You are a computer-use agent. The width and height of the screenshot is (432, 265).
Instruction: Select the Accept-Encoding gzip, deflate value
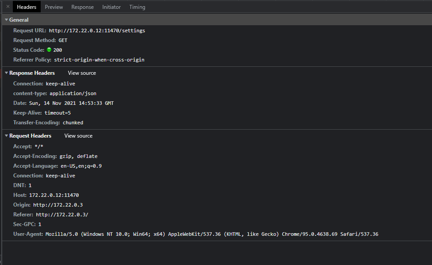[x=79, y=156]
